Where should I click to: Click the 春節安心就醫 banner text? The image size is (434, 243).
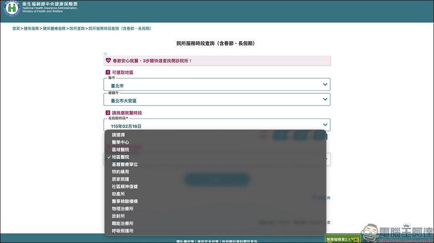pyautogui.click(x=152, y=61)
